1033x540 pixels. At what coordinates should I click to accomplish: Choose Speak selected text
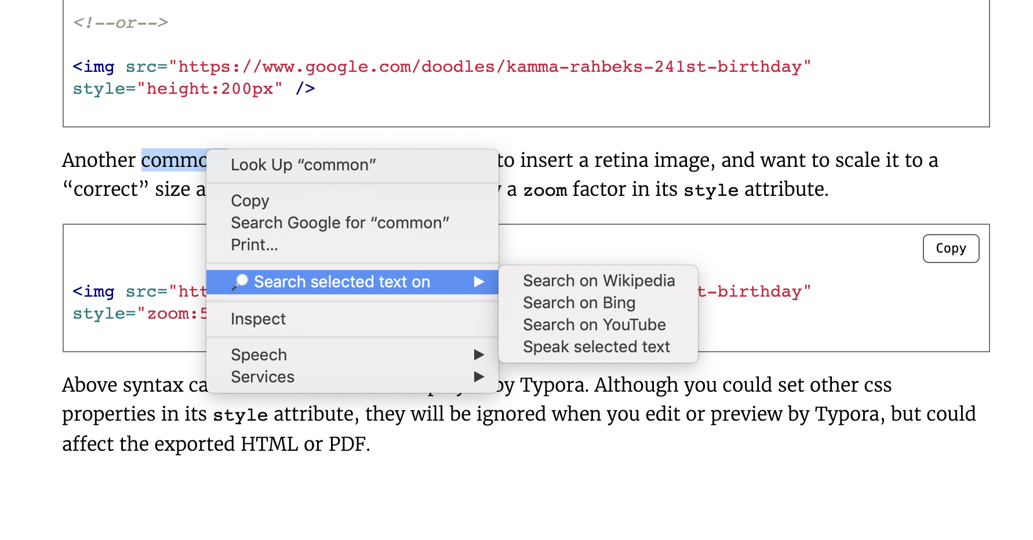(598, 346)
